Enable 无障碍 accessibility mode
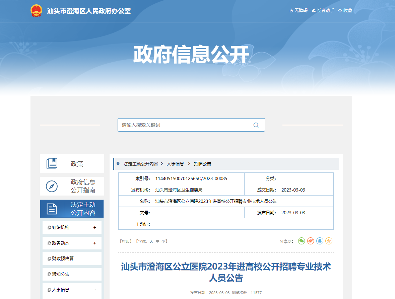This screenshot has width=395, height=299. pyautogui.click(x=299, y=11)
